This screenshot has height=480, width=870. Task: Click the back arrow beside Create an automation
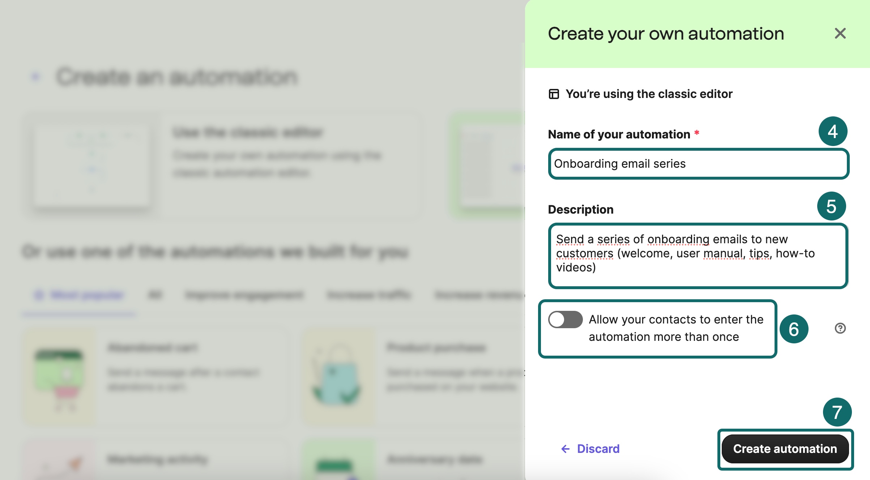[35, 76]
